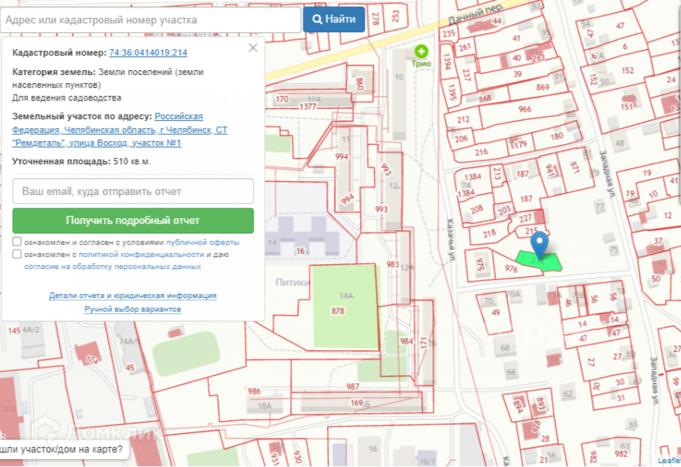Click the blue map marker pin
This screenshot has height=467, width=681.
pyautogui.click(x=542, y=242)
